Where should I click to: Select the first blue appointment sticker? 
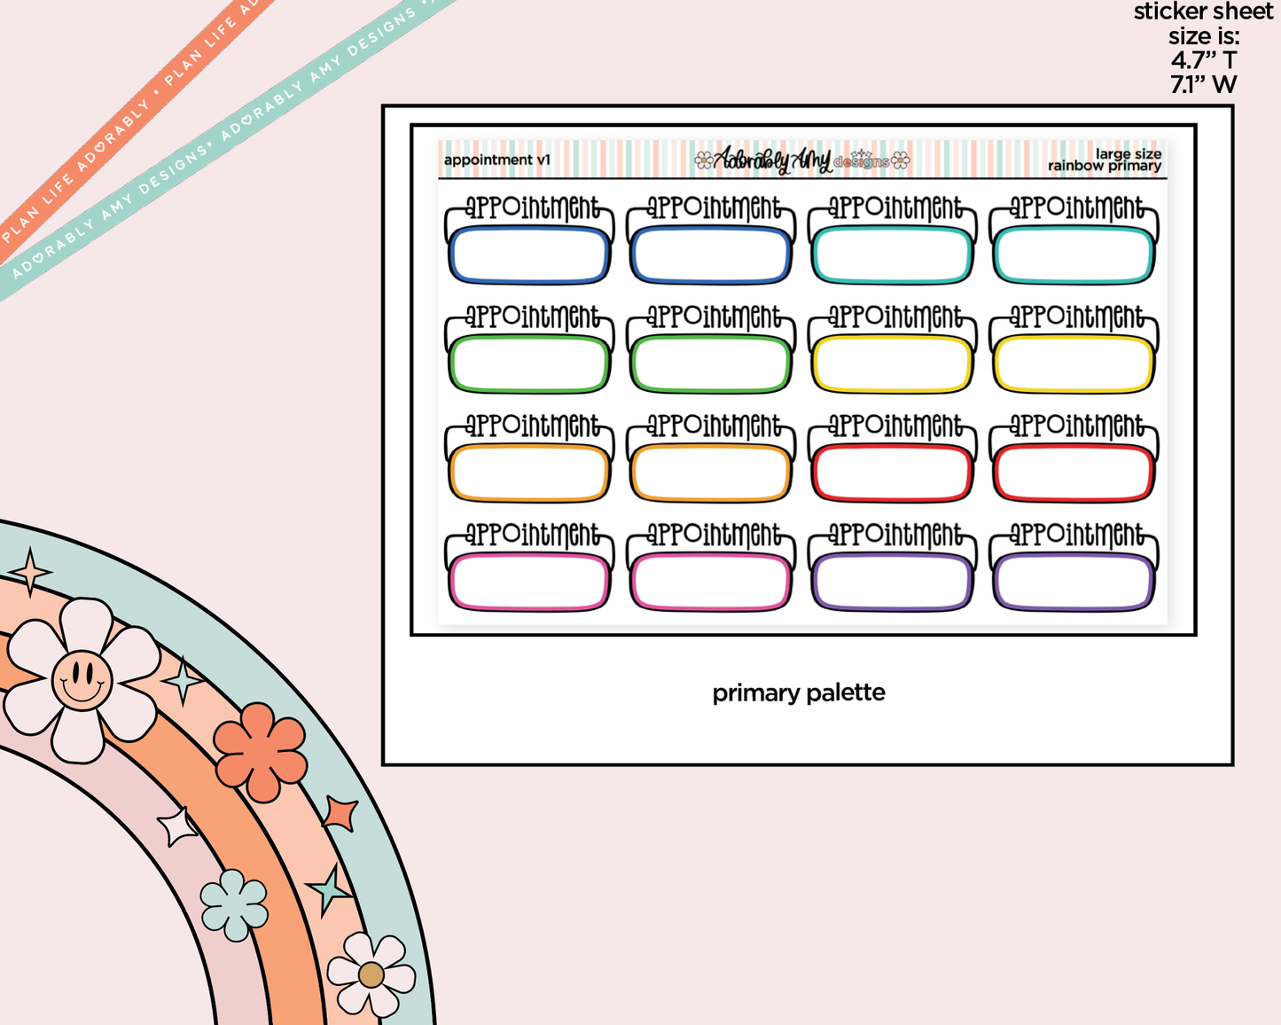click(x=529, y=240)
